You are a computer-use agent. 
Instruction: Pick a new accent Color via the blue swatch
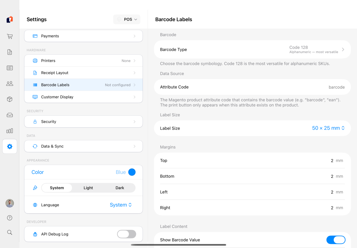point(132,172)
